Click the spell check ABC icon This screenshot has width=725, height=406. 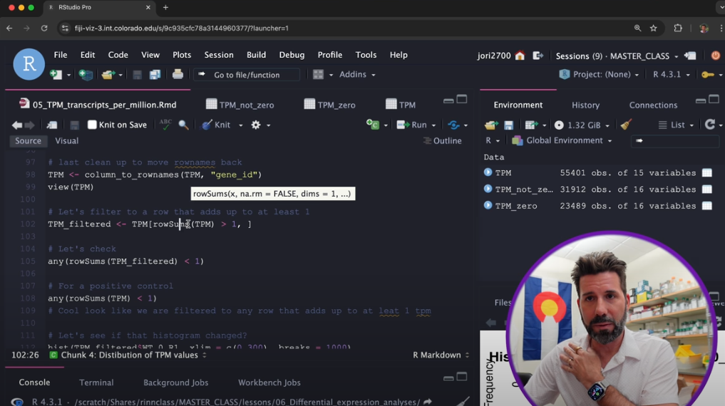[x=165, y=124]
